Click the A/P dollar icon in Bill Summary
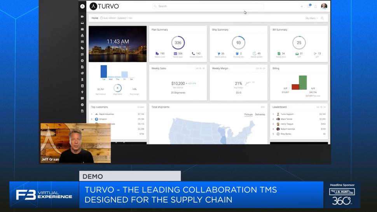This screenshot has height=212, width=377. click(x=315, y=54)
